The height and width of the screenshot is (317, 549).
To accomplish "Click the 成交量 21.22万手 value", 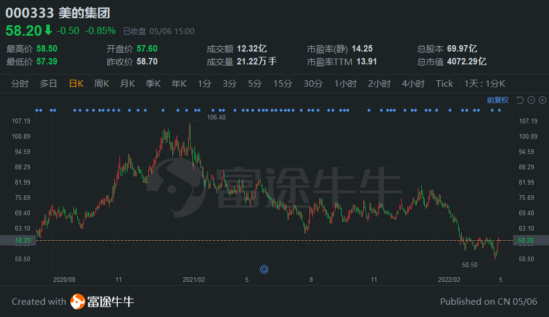I will (257, 62).
